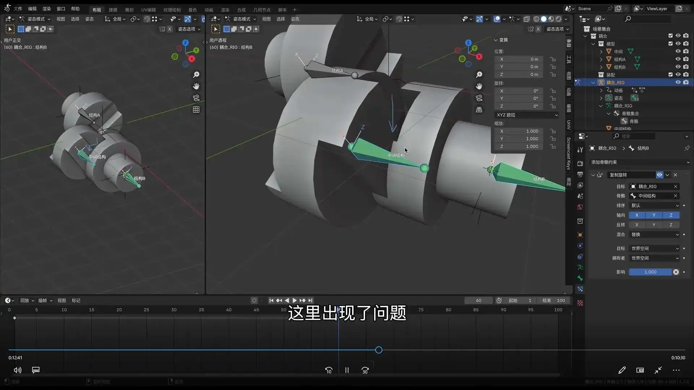Uncheck the 模型 collection checkbox
Image resolution: width=694 pixels, height=390 pixels.
pyautogui.click(x=671, y=43)
